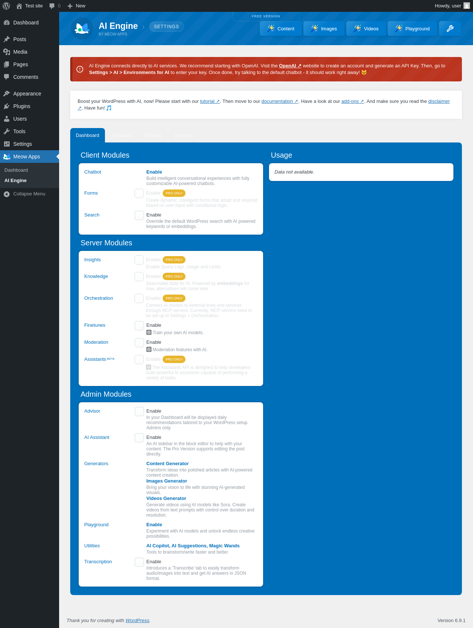Click the SETTINGS pill in header

coord(166,27)
